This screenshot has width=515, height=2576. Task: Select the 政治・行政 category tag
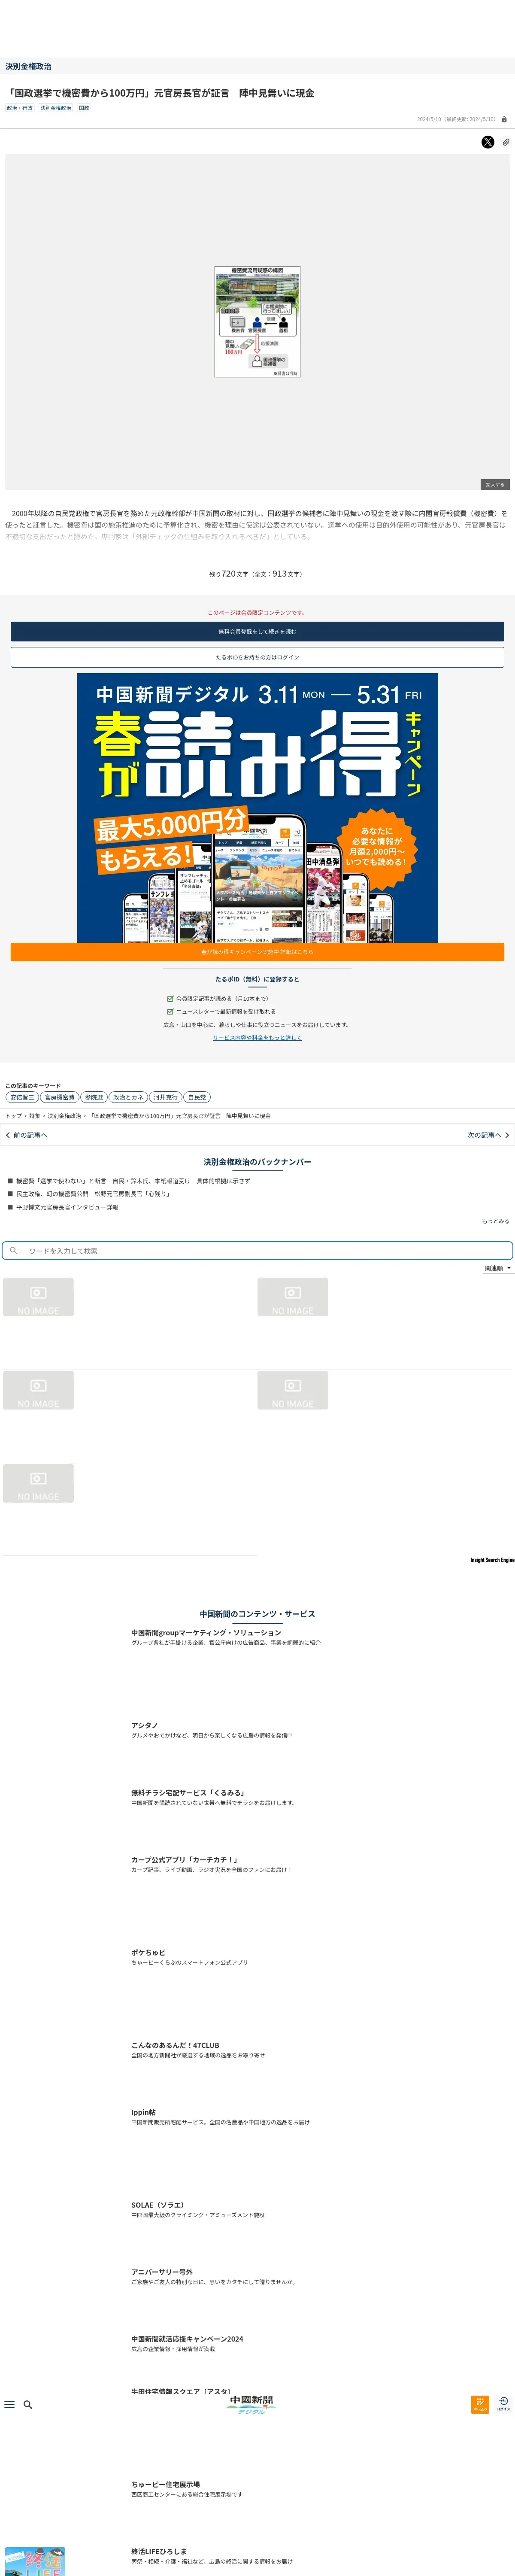click(20, 108)
